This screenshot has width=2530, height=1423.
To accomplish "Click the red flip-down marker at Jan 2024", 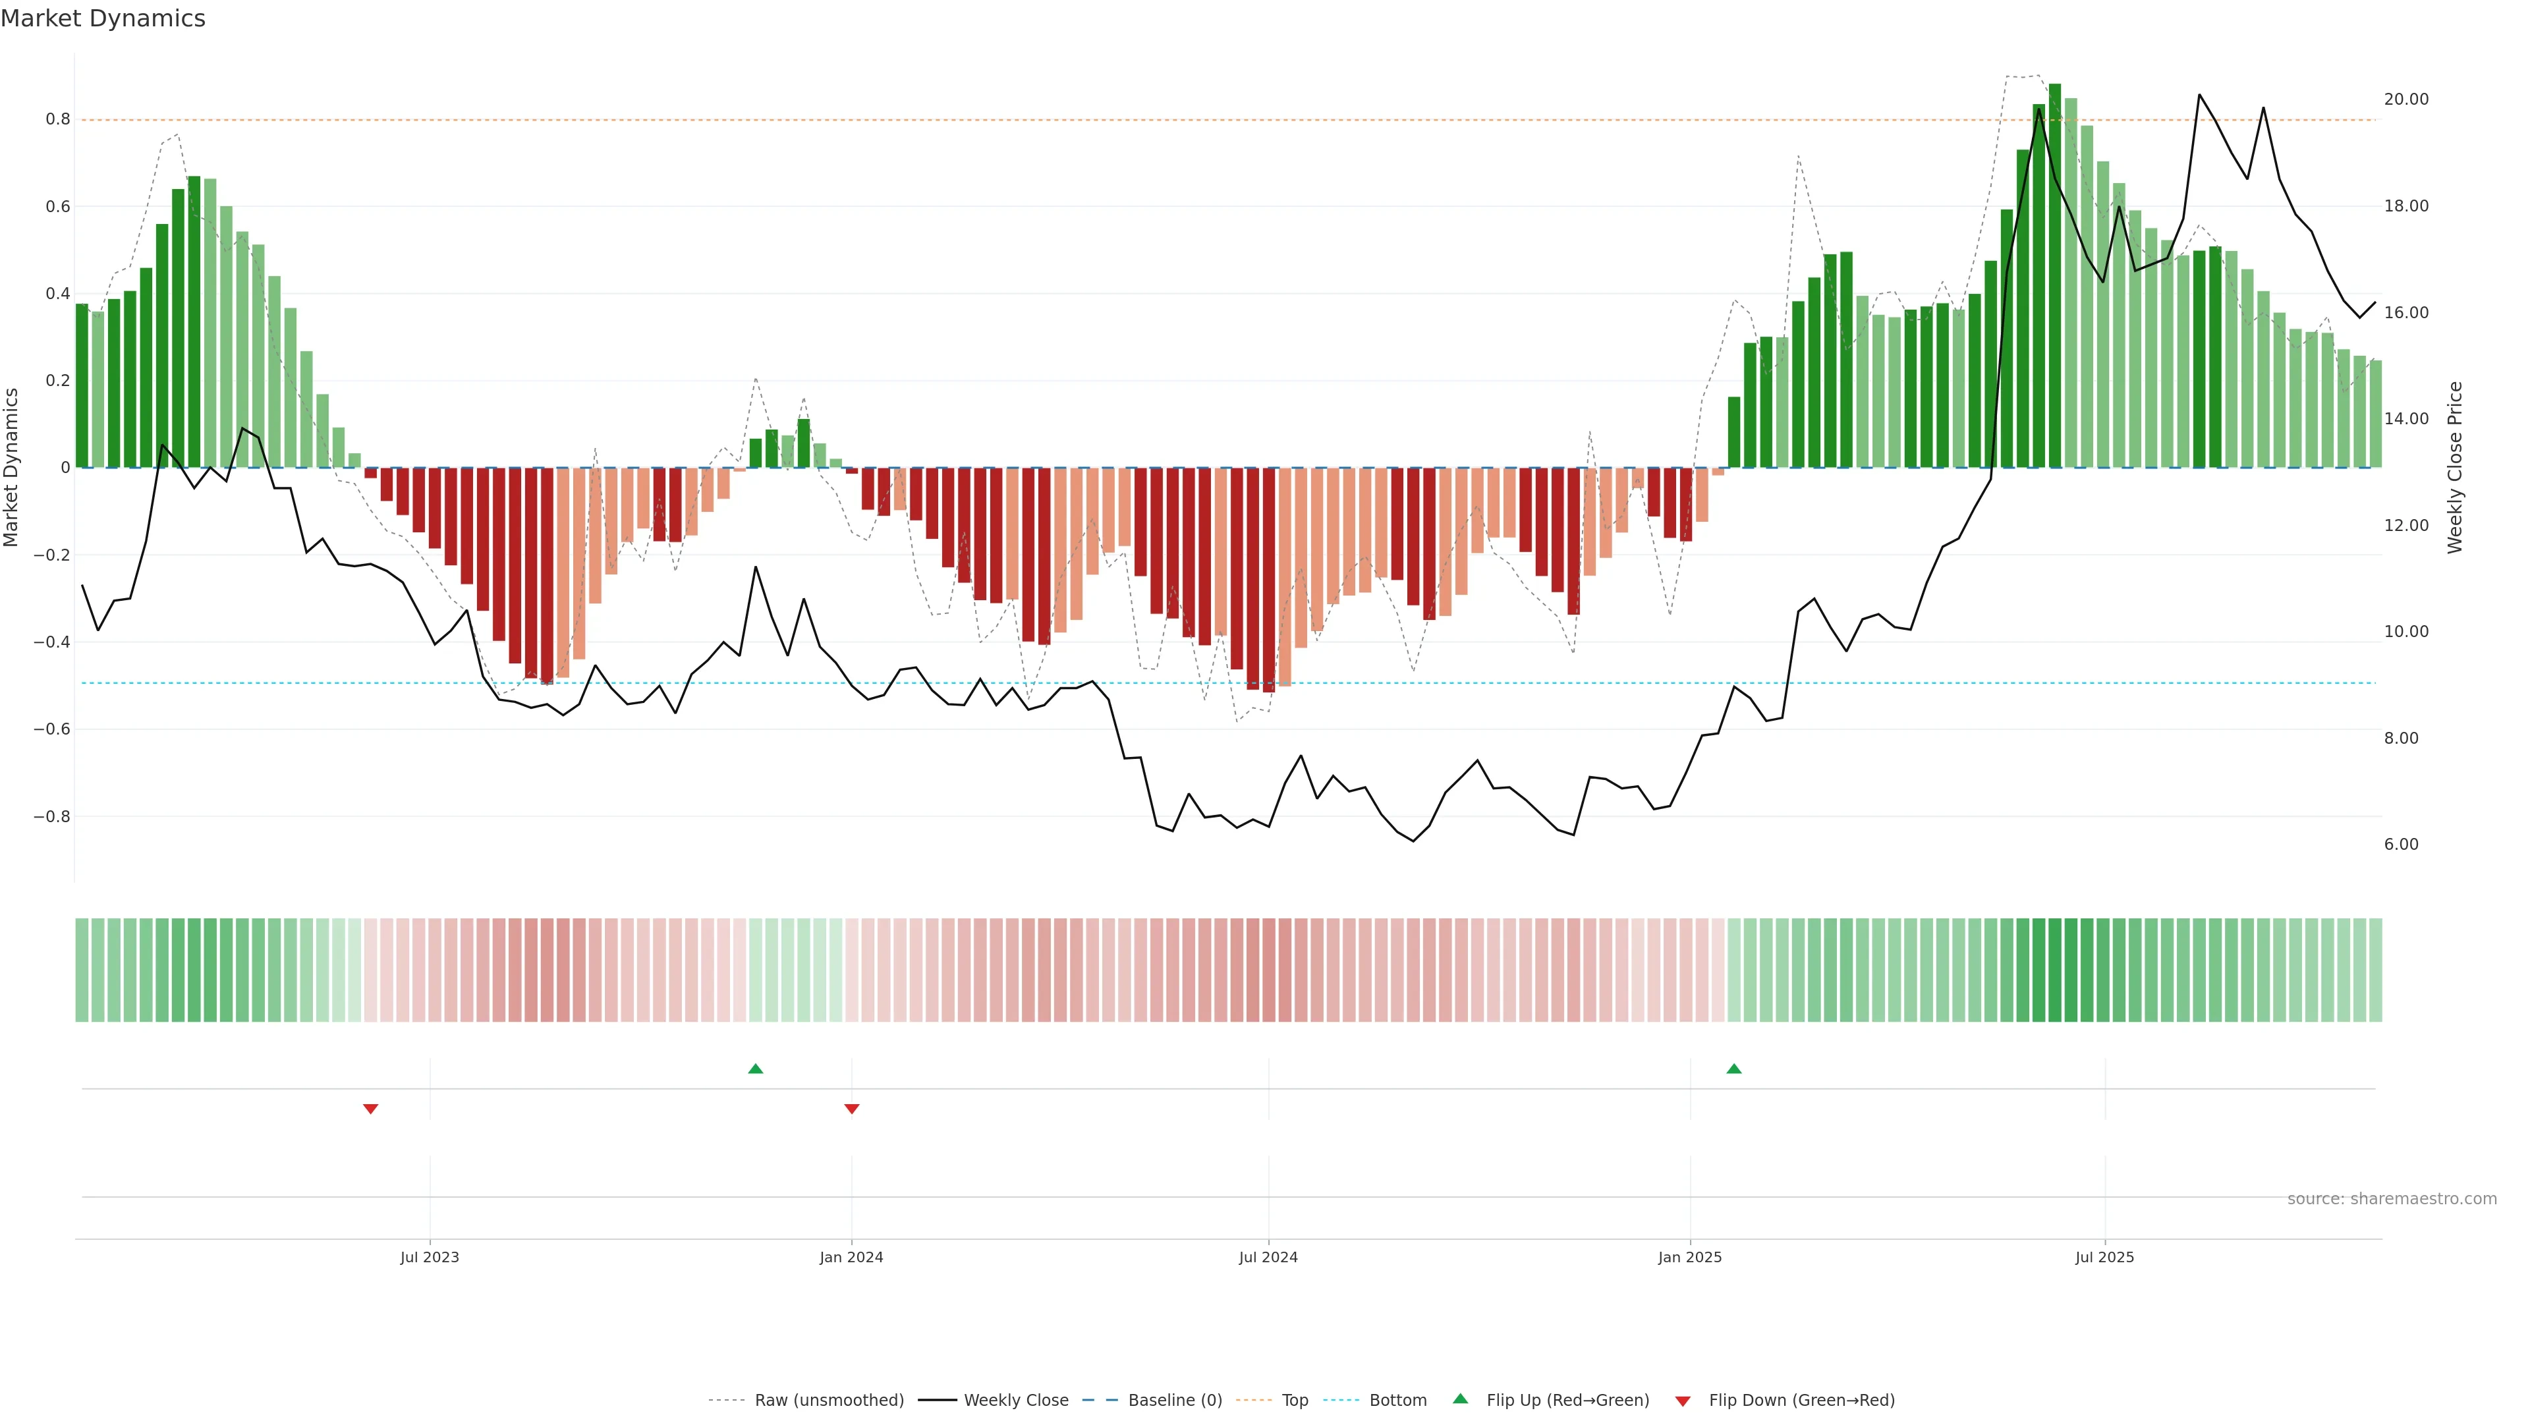I will point(851,1109).
